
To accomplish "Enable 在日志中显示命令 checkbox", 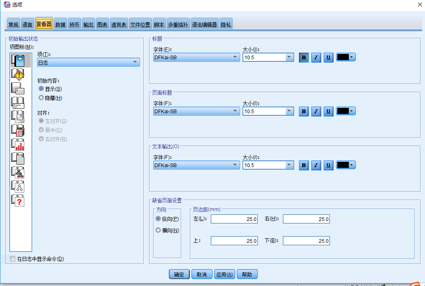I will (12, 258).
